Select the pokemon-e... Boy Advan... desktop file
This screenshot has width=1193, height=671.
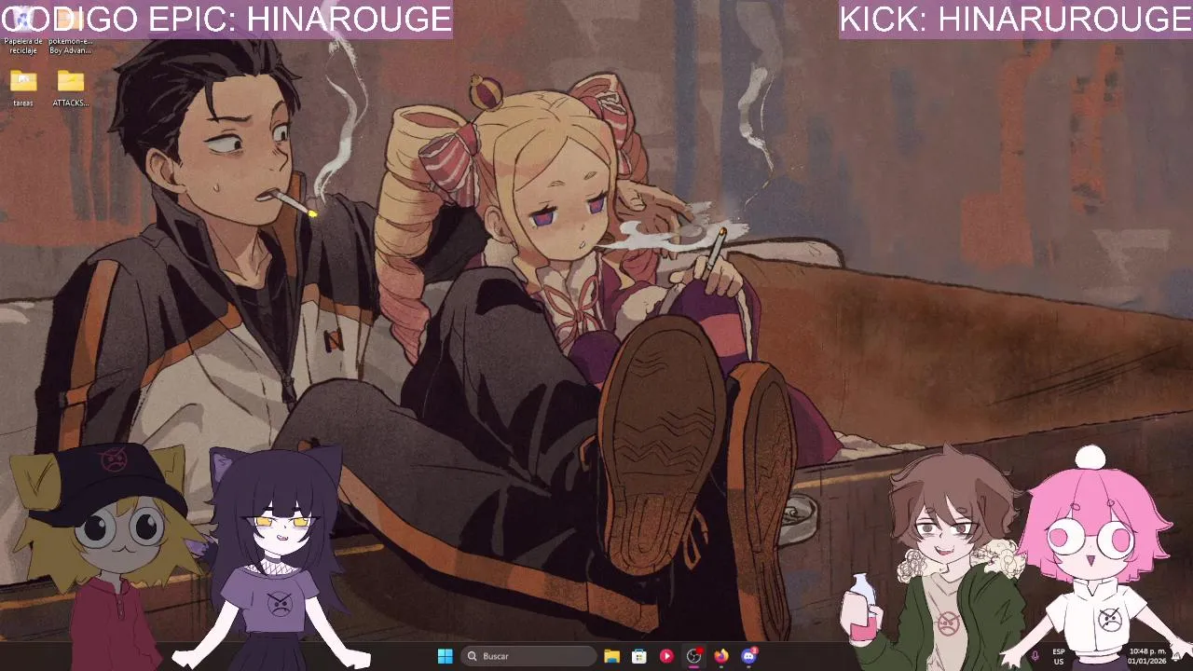[x=71, y=33]
